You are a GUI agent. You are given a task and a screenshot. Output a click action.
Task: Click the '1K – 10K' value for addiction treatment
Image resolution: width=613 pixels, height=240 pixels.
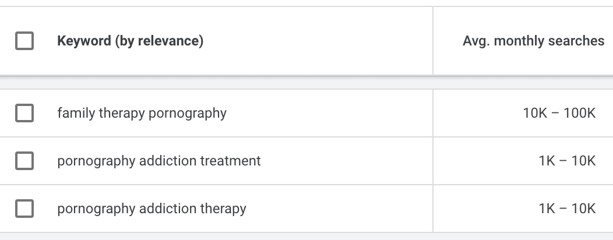click(567, 161)
